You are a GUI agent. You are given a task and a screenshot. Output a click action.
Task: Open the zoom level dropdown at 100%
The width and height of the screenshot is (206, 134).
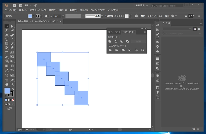27,130
